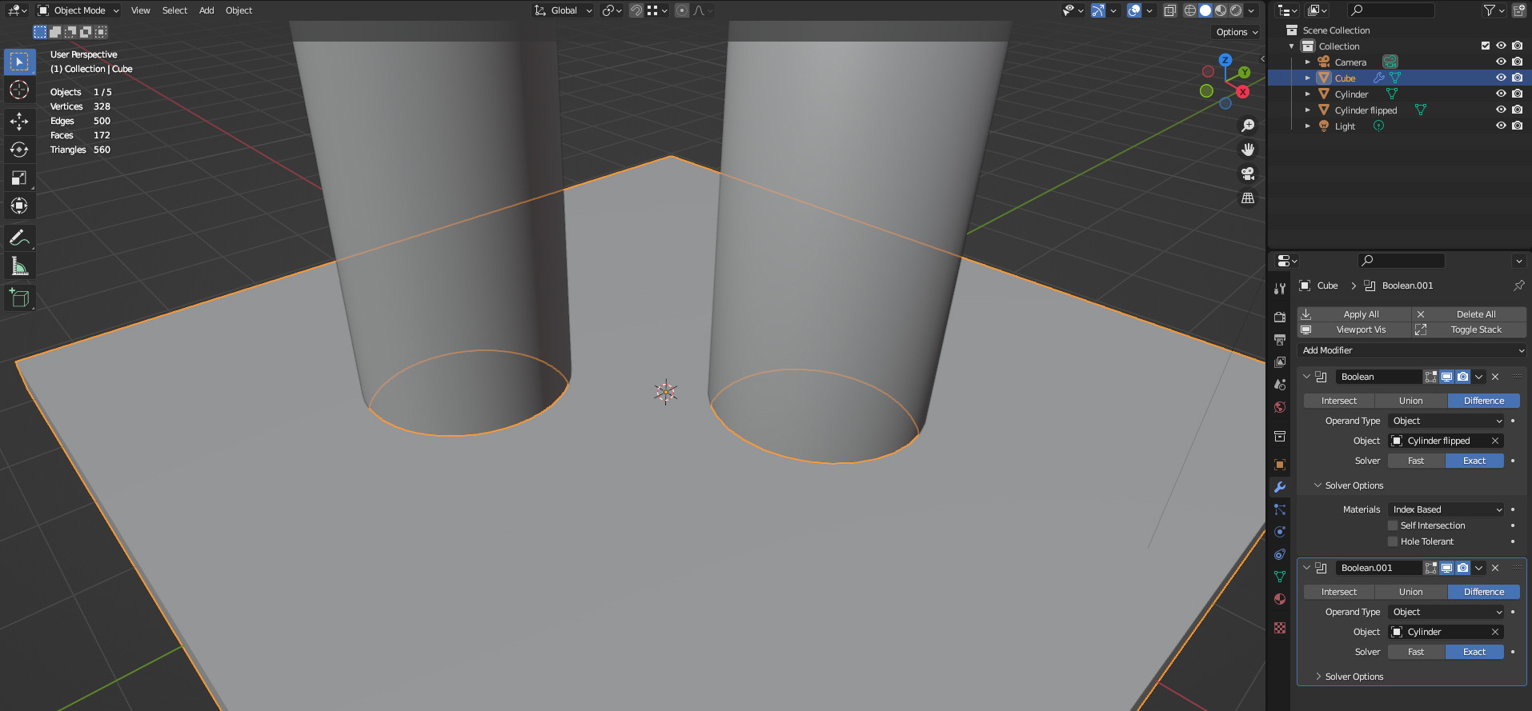Select the Annotate pencil tool
This screenshot has width=1532, height=711.
19,238
